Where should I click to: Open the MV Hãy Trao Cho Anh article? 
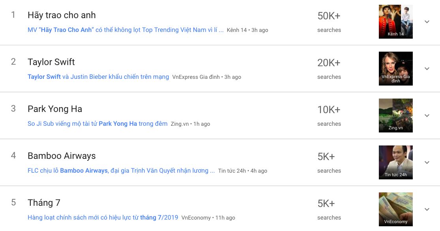125,30
